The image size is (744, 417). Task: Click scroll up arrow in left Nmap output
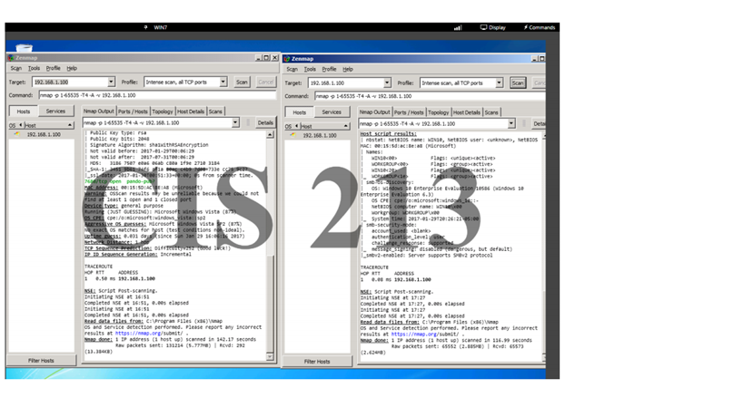pyautogui.click(x=270, y=134)
